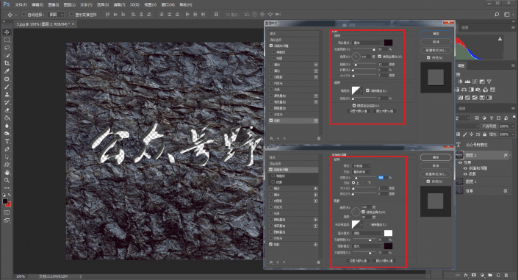Select the Move tool

(x=7, y=32)
